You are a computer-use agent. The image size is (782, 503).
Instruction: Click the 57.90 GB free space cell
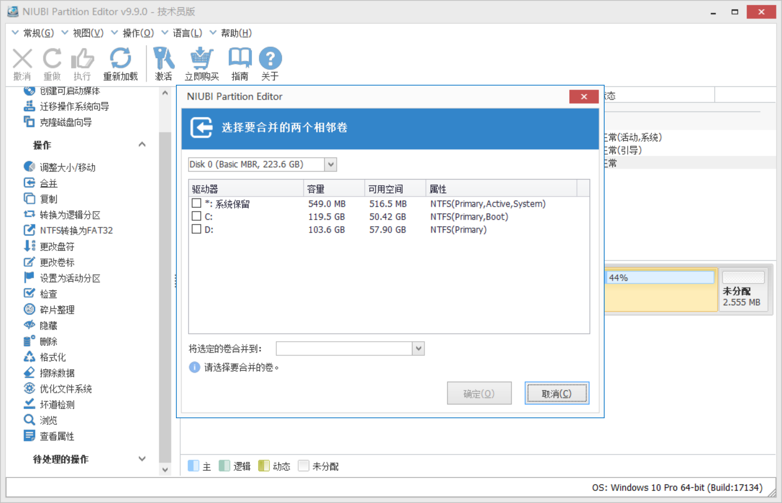click(387, 229)
